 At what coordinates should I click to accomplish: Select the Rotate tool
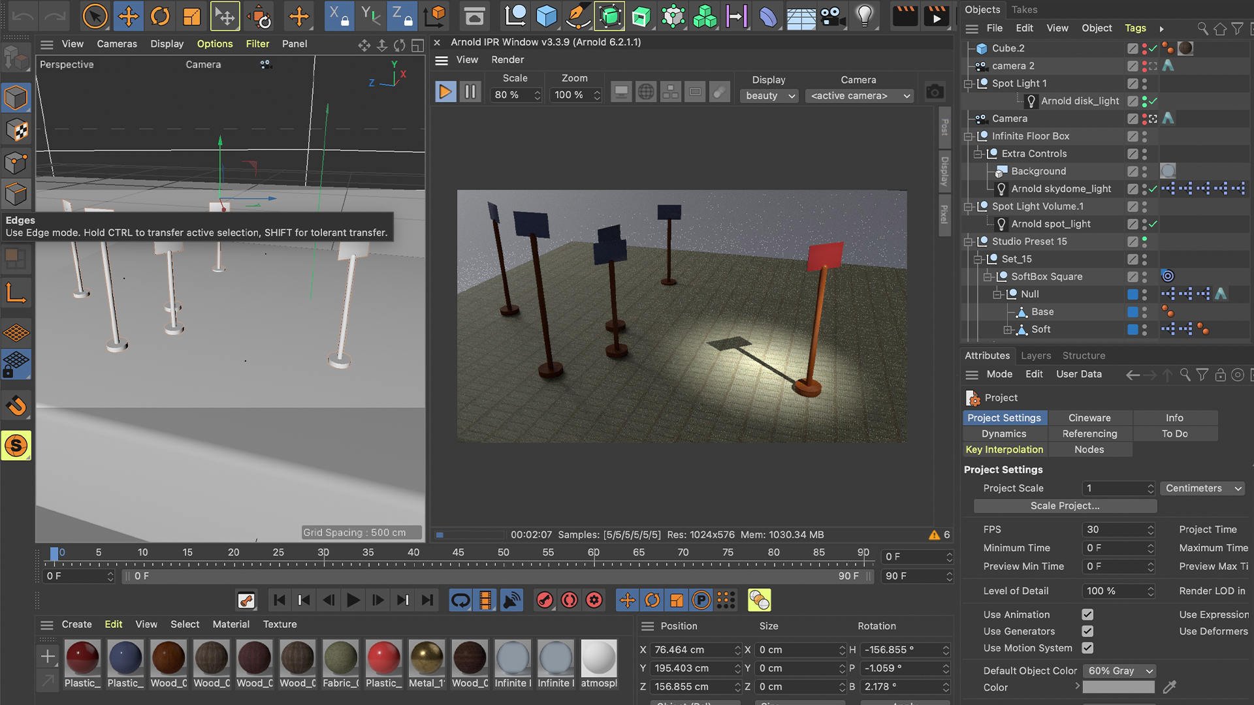click(x=160, y=16)
